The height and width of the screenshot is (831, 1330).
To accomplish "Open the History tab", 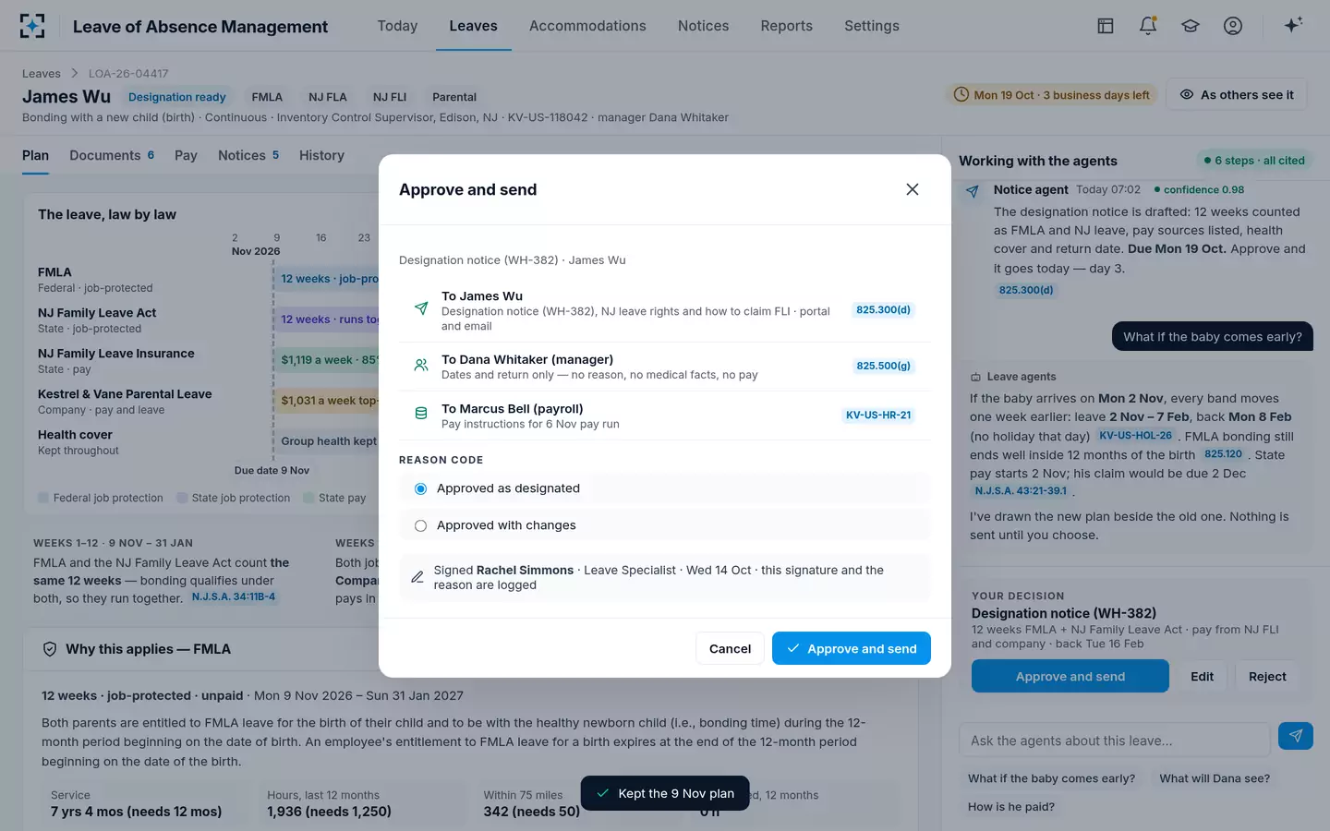I will (321, 155).
